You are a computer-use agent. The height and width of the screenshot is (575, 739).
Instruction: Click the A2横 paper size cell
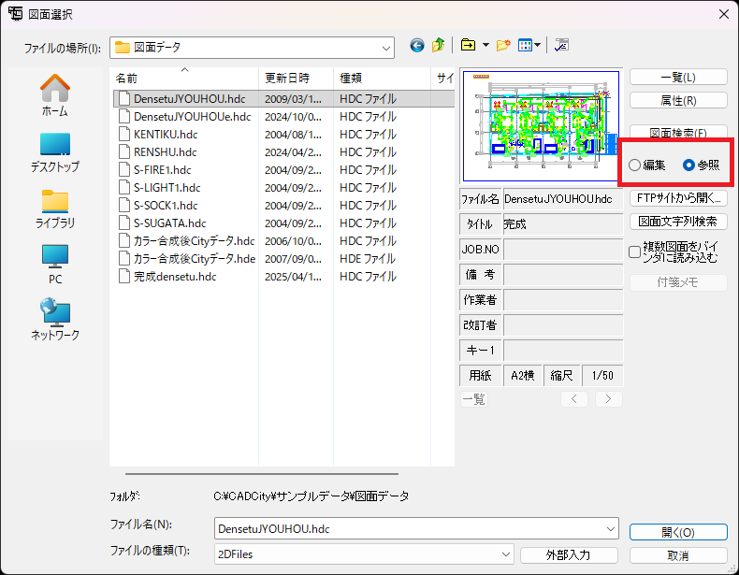pos(523,375)
